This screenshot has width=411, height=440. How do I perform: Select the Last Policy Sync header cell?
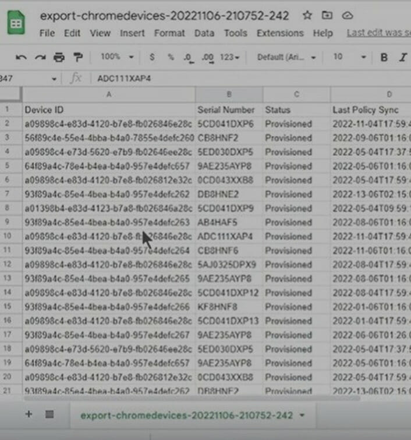(x=371, y=110)
